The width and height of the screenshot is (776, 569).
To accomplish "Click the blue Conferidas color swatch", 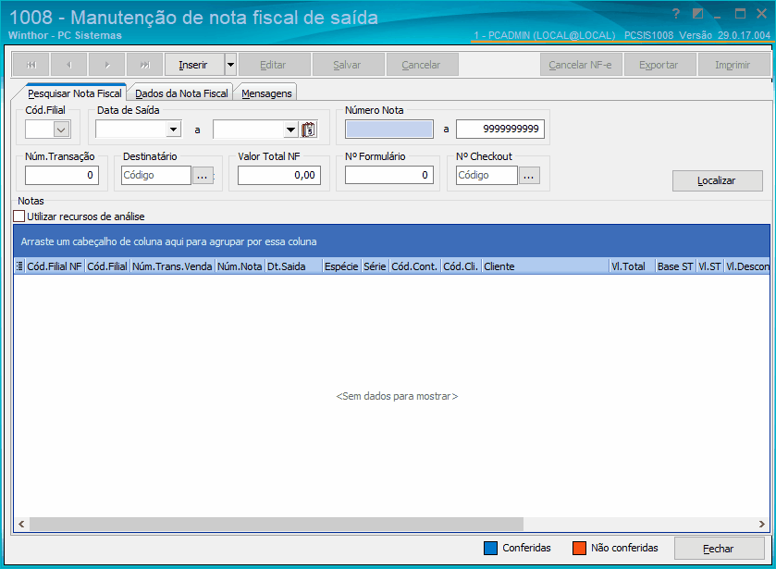I will 490,549.
